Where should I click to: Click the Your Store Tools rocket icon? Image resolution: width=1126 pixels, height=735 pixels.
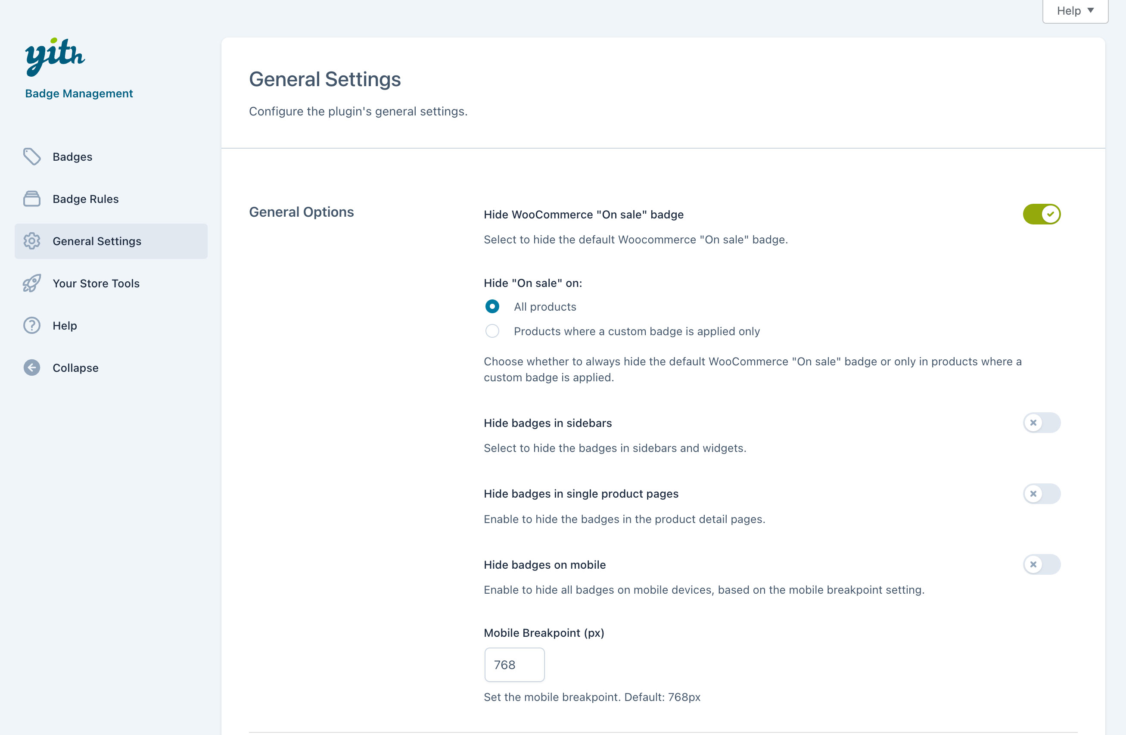(x=32, y=283)
